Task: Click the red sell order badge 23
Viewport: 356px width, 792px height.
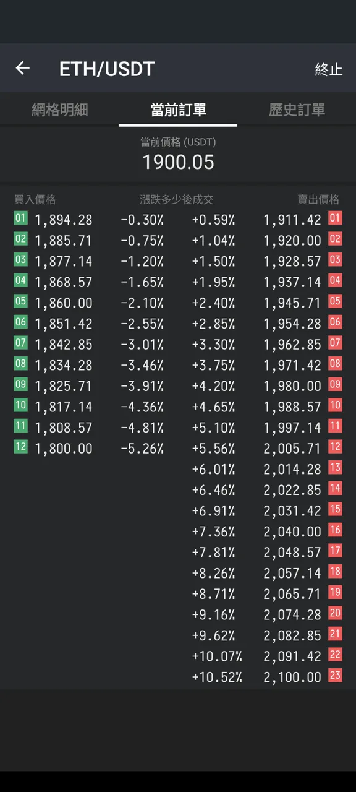Action: pos(335,675)
